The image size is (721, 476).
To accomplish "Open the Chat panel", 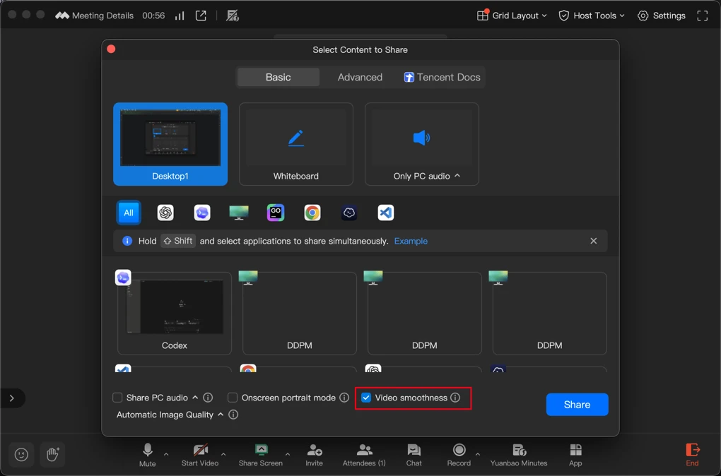I will (x=414, y=455).
